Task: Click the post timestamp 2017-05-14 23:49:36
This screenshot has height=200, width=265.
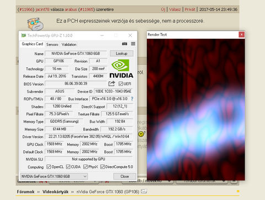Action: point(219,9)
